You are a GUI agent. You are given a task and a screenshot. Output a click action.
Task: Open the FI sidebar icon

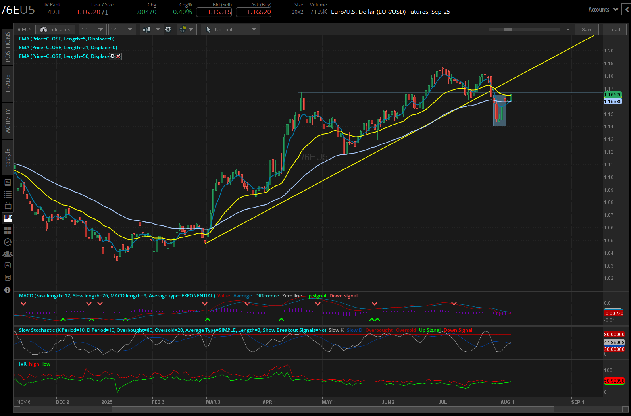8,278
